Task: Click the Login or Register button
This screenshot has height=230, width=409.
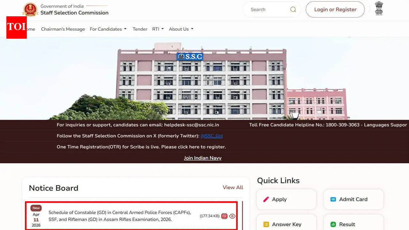Action: 335,9
